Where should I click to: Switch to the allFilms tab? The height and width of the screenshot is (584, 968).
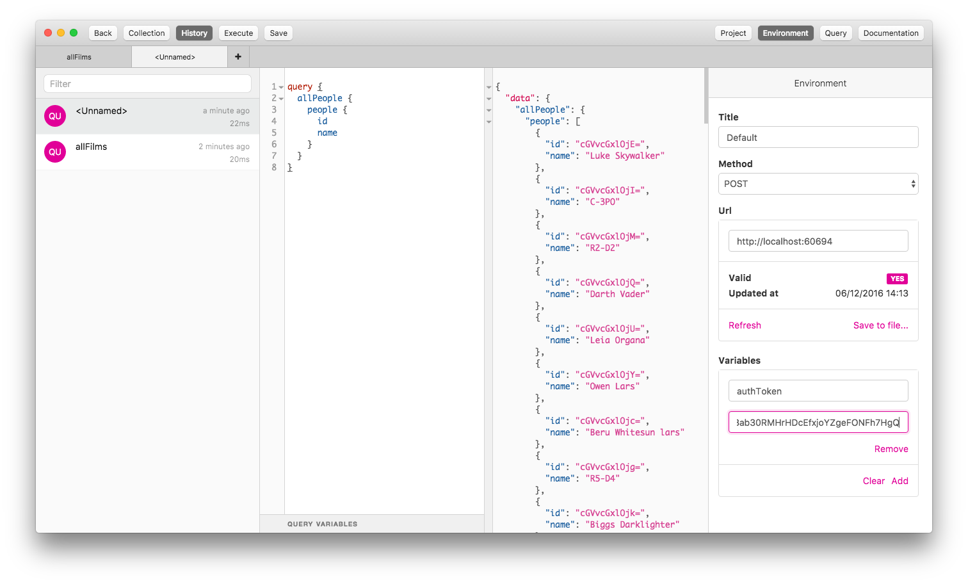click(x=79, y=57)
